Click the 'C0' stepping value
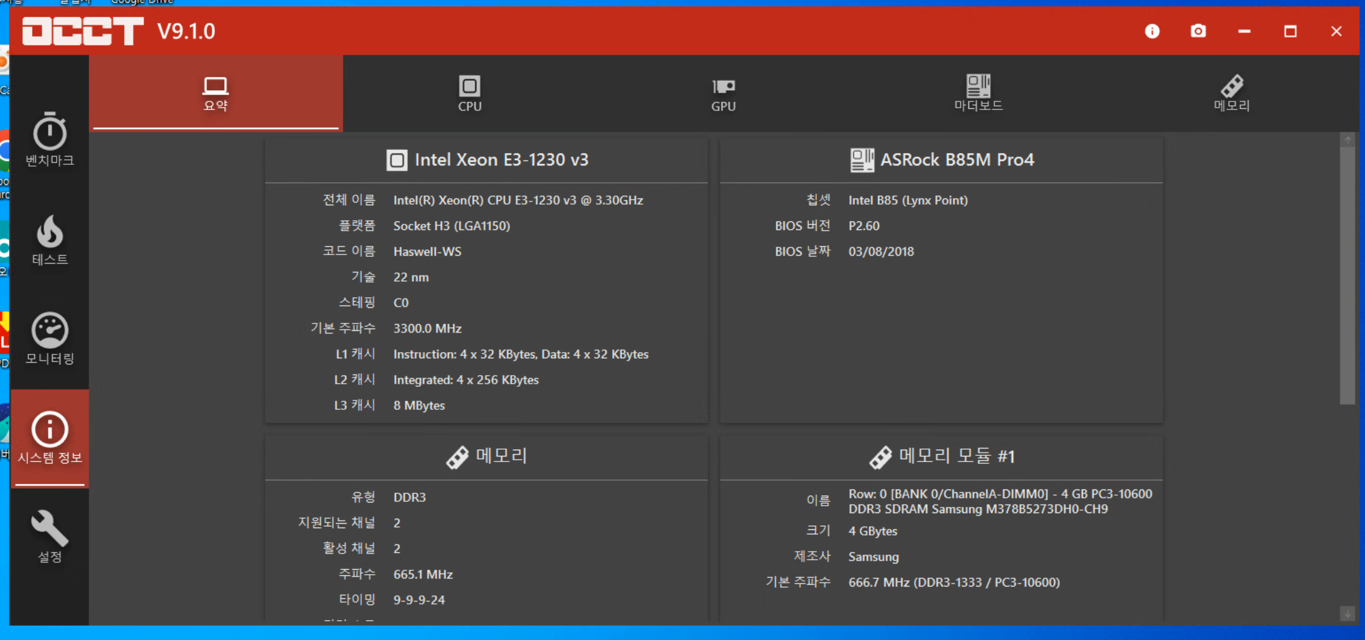Viewport: 1365px width, 640px height. [x=401, y=303]
